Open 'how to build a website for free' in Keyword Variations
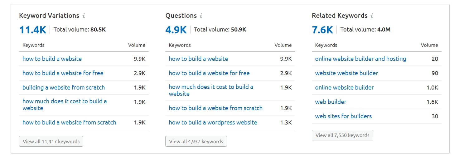Viewport: 464px width, 156px height. (x=63, y=73)
